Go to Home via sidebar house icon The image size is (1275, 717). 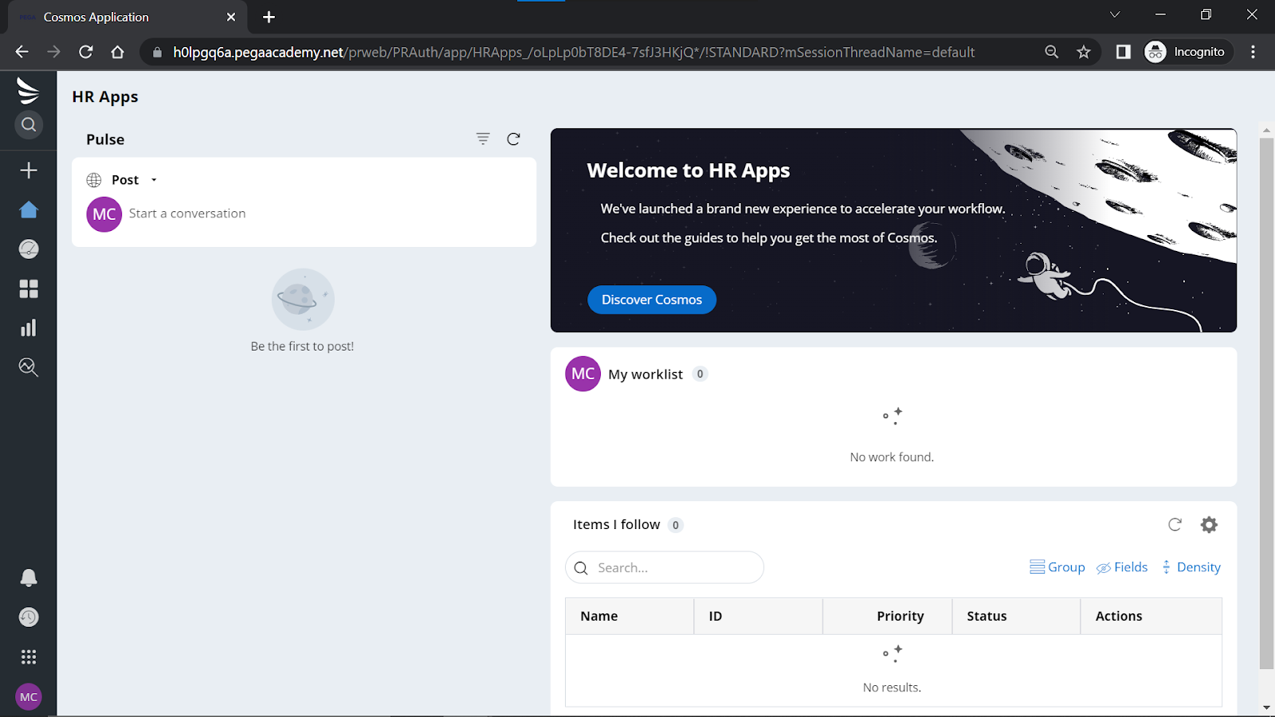[x=29, y=210]
